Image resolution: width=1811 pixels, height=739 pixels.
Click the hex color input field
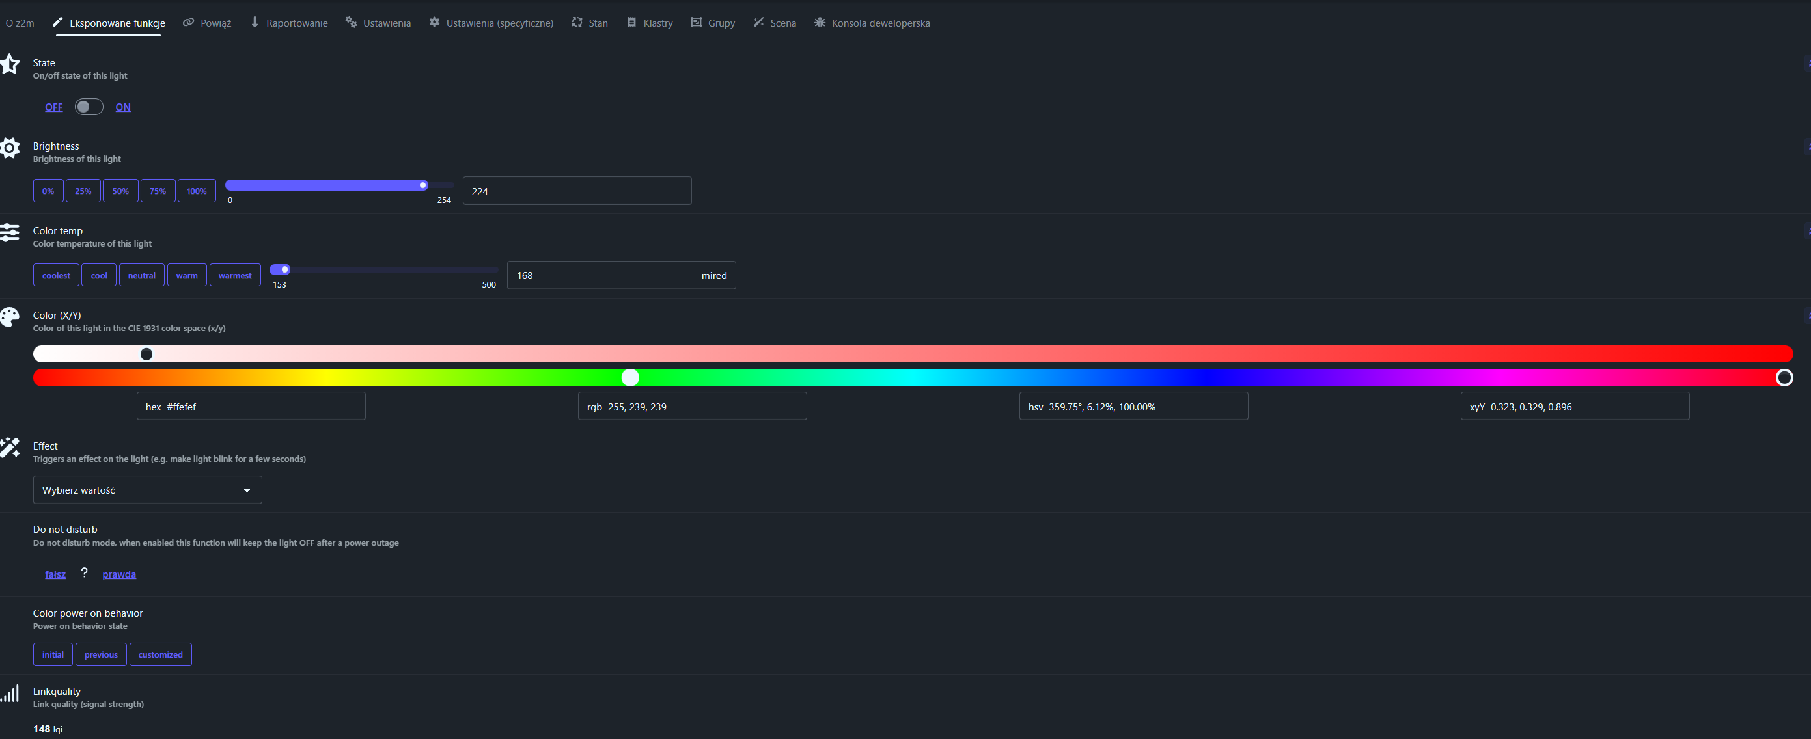pos(251,407)
